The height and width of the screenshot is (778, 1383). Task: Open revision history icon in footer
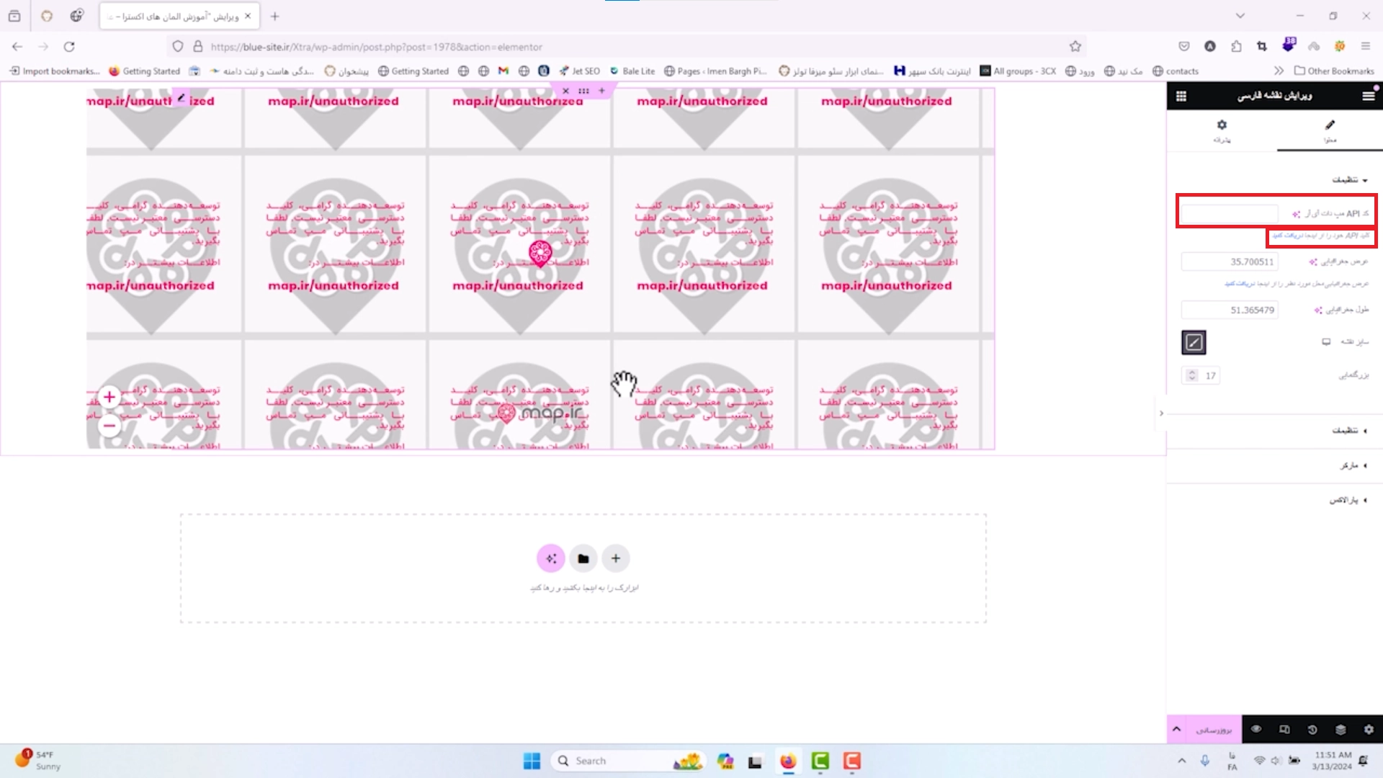[1312, 730]
